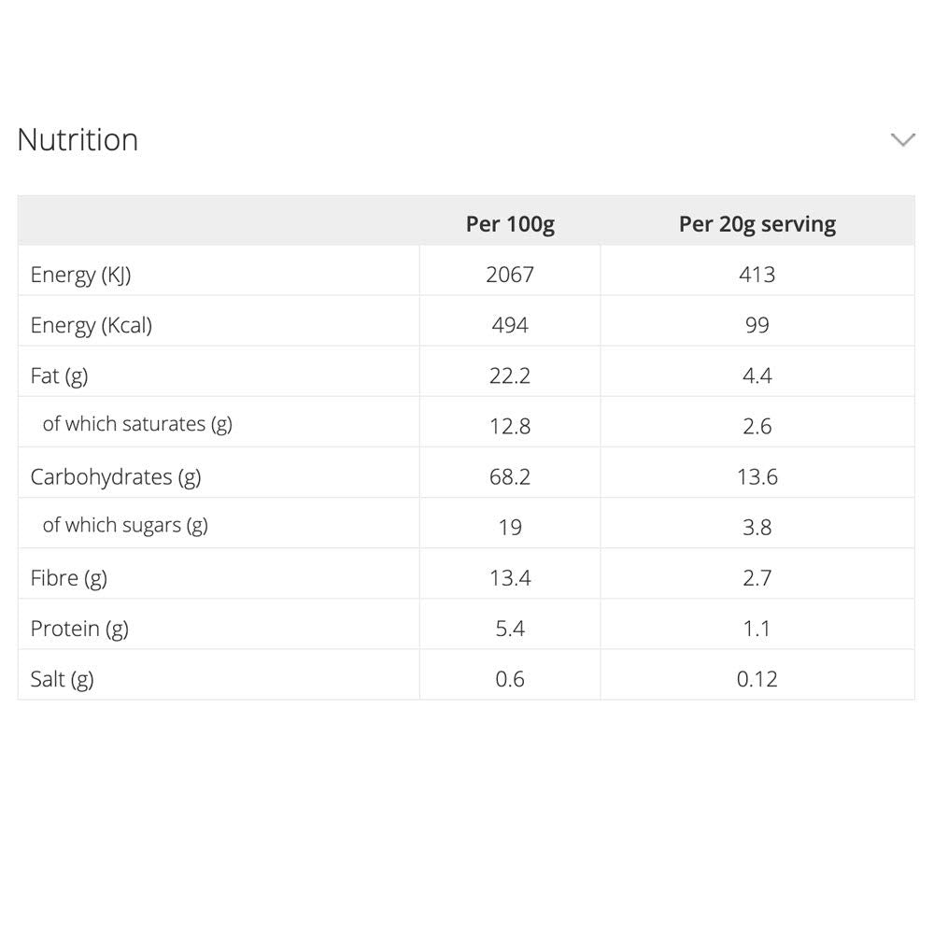Select the Salt (g) row label
This screenshot has width=934, height=934.
[x=62, y=679]
